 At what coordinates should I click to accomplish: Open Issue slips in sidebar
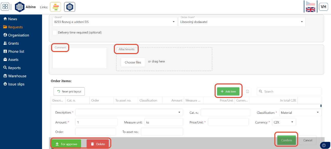[x=16, y=84]
